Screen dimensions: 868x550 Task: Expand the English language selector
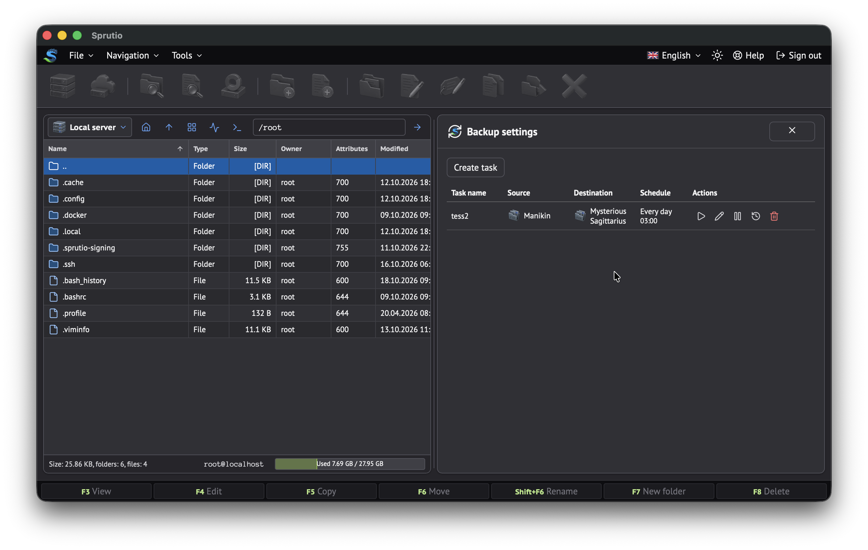pos(674,55)
